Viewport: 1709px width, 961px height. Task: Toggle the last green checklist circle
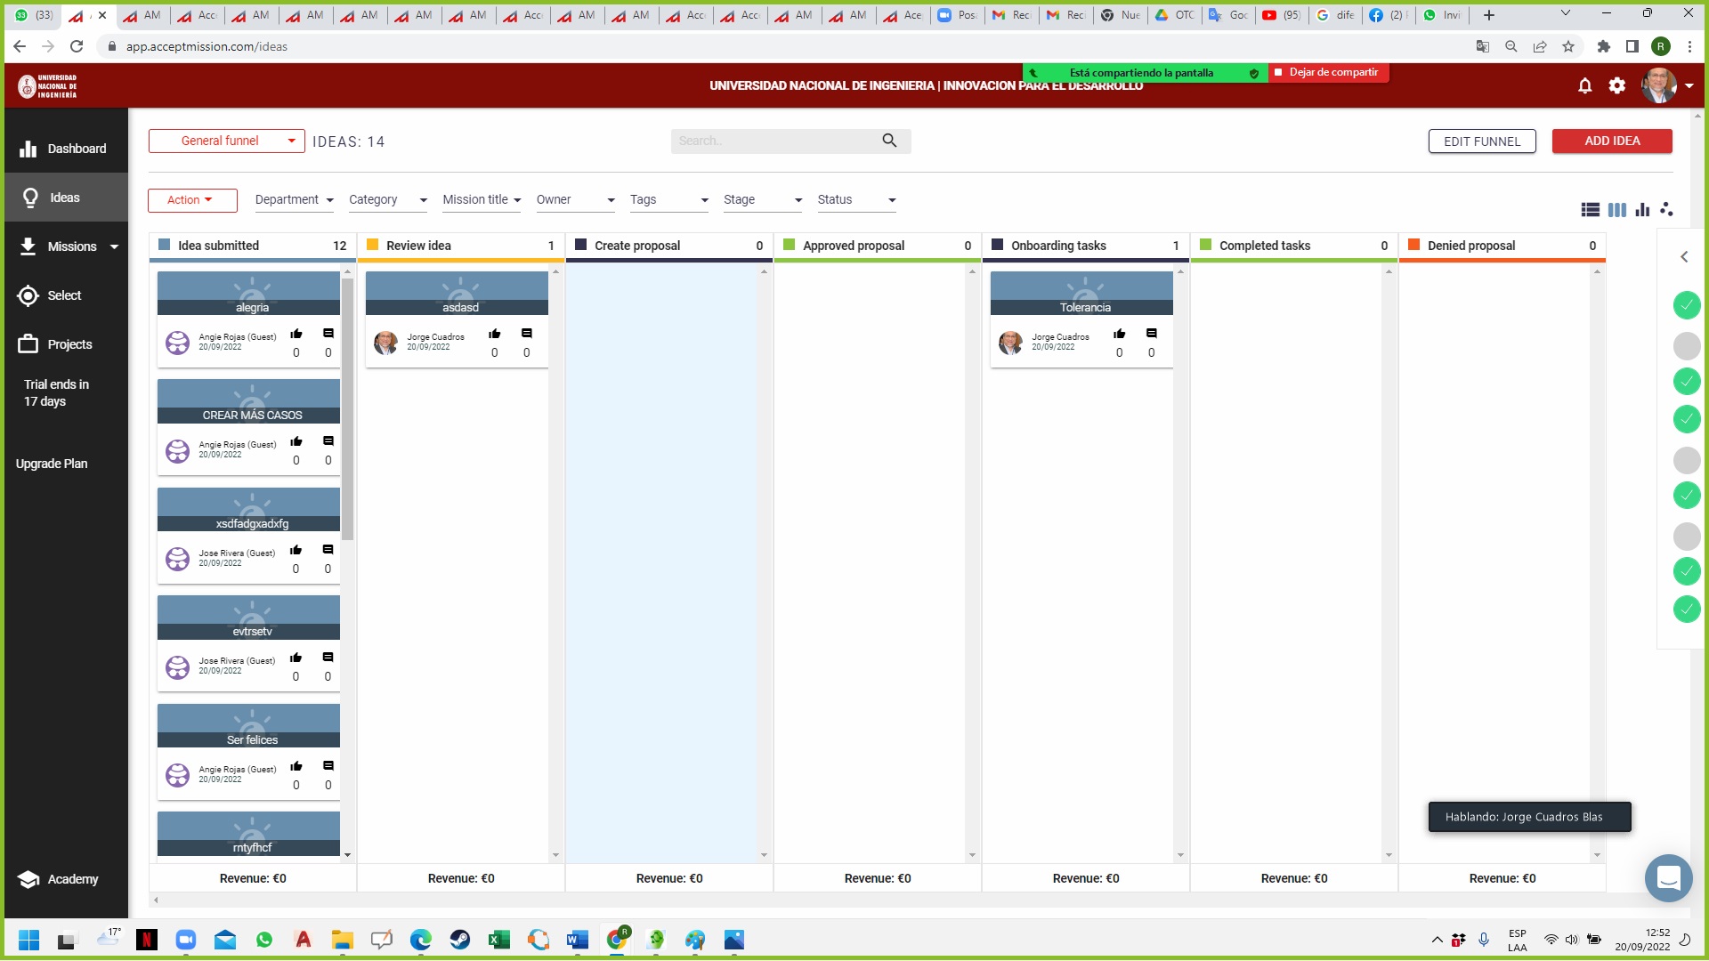coord(1686,610)
